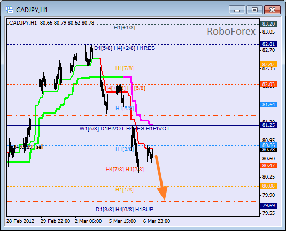Click the CADJPY chart window icon
Screen dimensions: 286x231
[9, 10]
